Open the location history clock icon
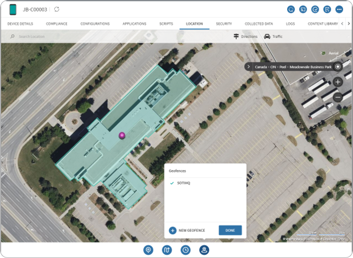 tap(186, 250)
